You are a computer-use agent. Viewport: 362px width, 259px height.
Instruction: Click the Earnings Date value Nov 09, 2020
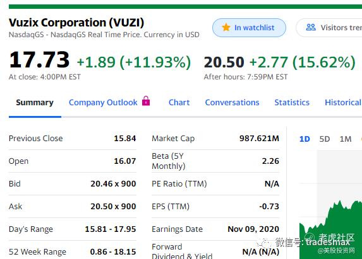pyautogui.click(x=253, y=229)
